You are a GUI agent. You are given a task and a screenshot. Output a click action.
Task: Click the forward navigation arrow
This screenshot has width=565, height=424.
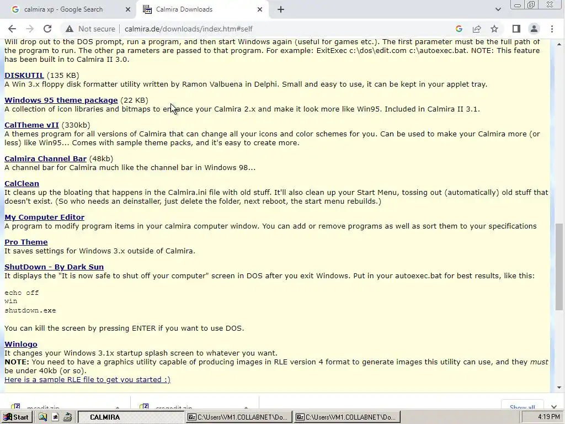click(30, 29)
